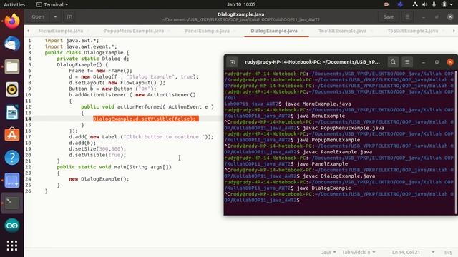Click the battery icon in top bar

[x=444, y=4]
